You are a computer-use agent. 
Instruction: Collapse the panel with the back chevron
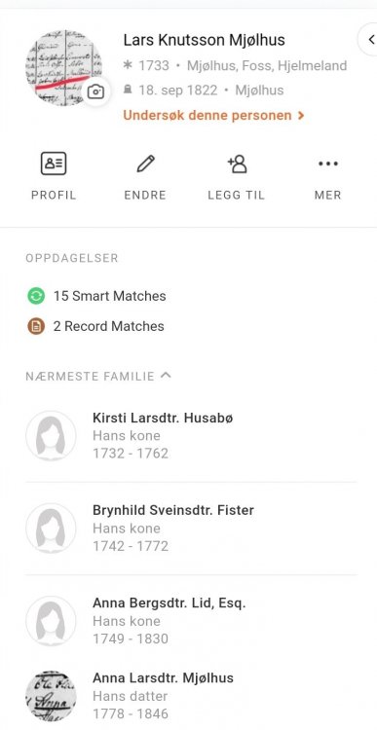370,40
